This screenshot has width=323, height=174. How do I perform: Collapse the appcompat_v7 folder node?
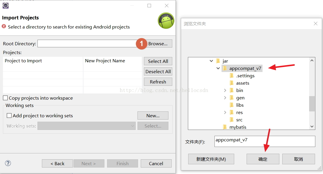pyautogui.click(x=218, y=68)
